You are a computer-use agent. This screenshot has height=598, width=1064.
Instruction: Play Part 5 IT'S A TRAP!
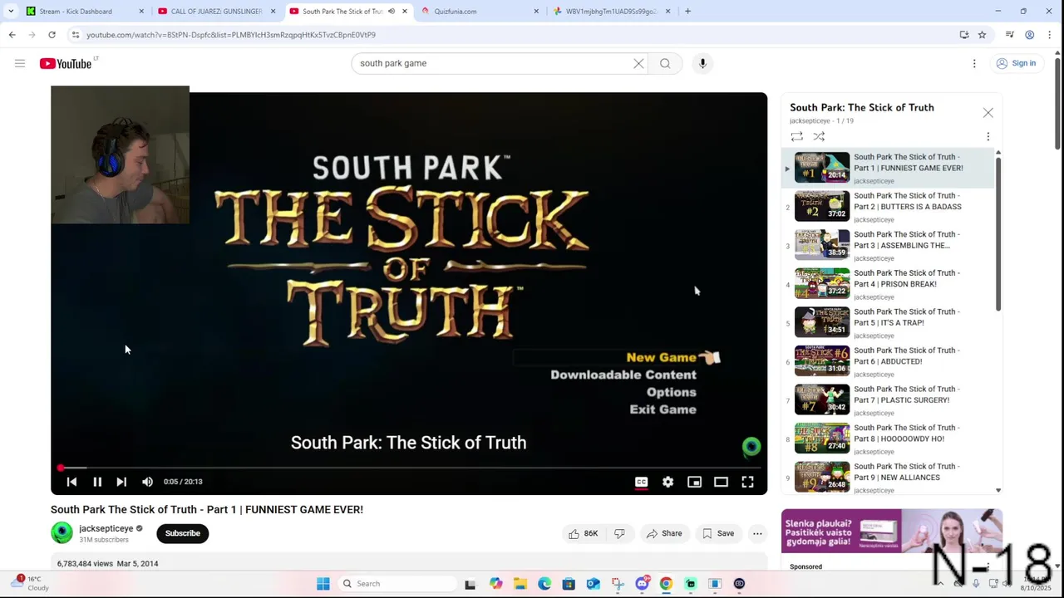(888, 322)
